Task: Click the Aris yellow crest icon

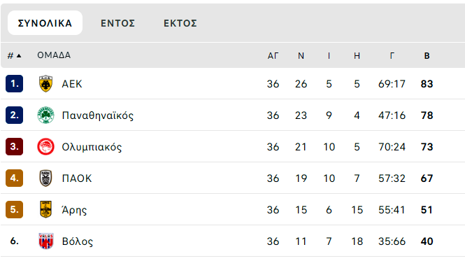Action: [45, 209]
